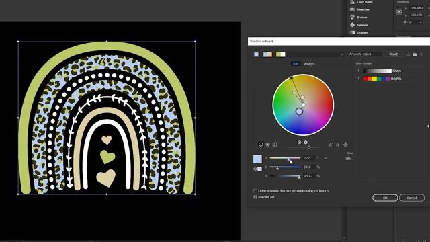Click the delete color group trash icon
Viewport: 430px width, 242px height.
pyautogui.click(x=421, y=54)
